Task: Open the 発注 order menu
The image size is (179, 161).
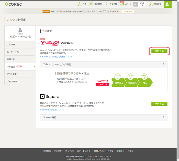Action: (82, 4)
